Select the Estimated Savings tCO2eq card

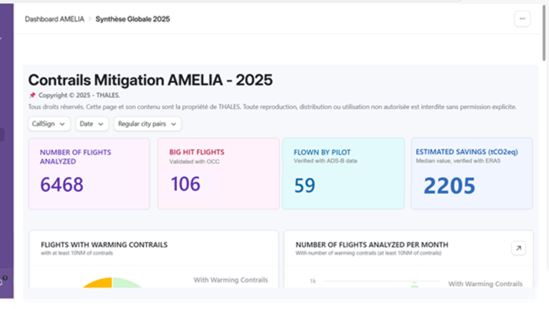tap(472, 173)
